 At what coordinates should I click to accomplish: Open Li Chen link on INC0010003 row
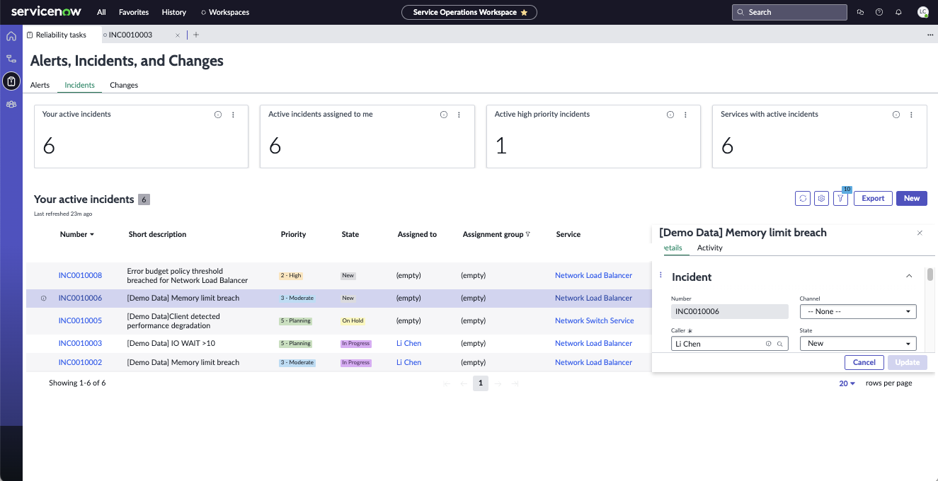(408, 344)
